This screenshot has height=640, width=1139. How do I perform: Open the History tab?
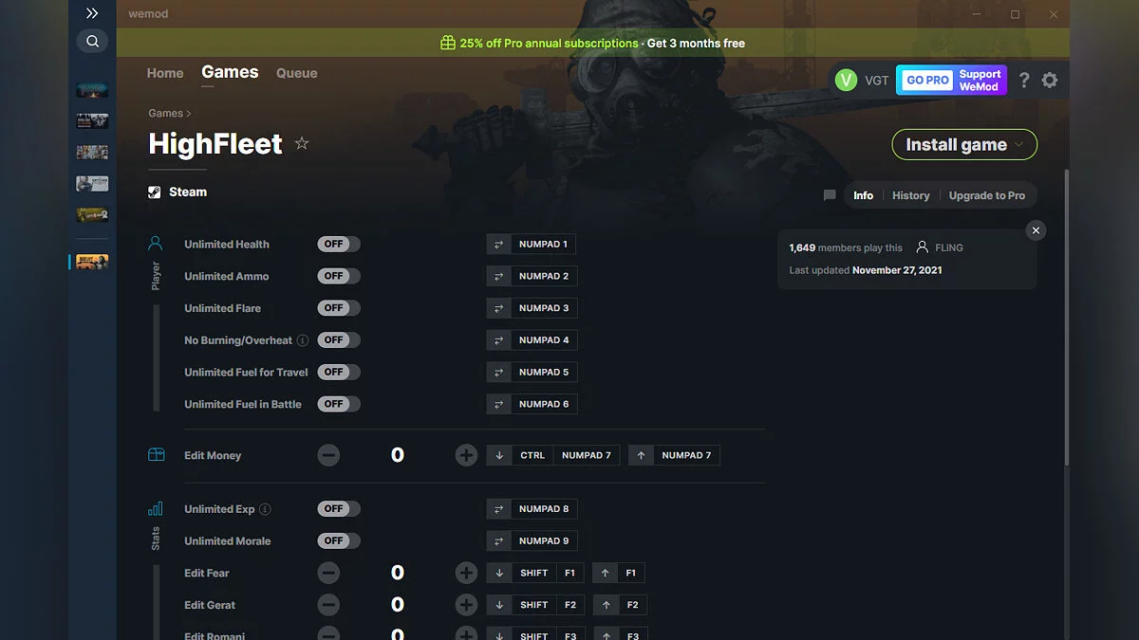coord(911,195)
